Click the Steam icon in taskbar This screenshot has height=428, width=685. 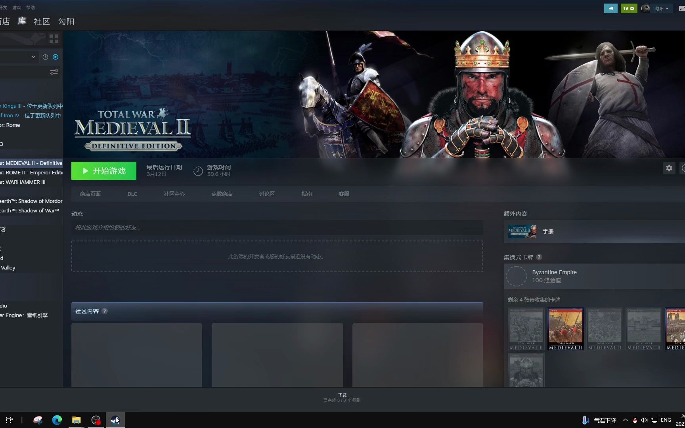tap(115, 420)
